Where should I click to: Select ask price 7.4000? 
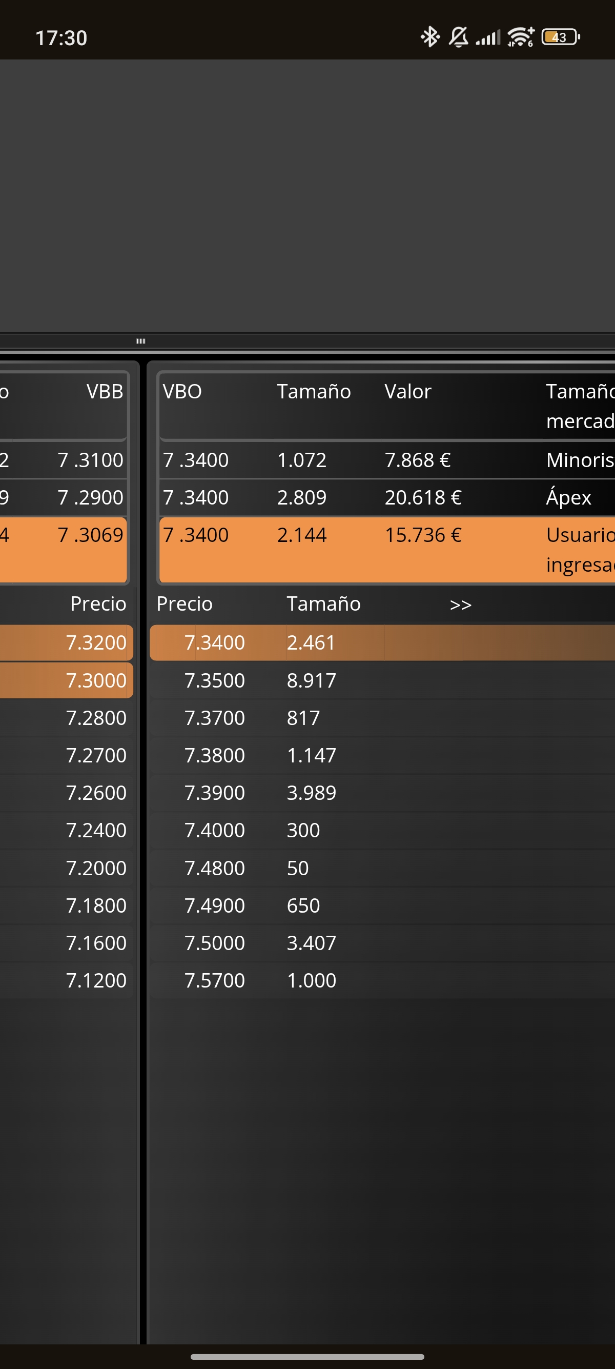[215, 830]
